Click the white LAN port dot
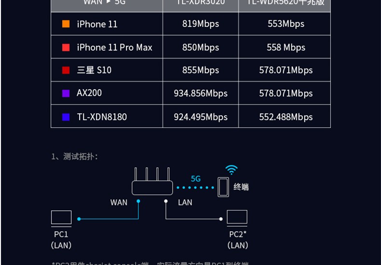Viewport: 381px width, 265px height. [x=166, y=201]
